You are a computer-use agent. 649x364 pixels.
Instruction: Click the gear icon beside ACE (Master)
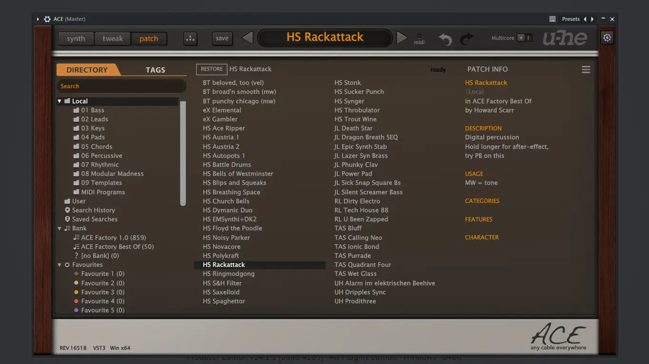click(46, 19)
